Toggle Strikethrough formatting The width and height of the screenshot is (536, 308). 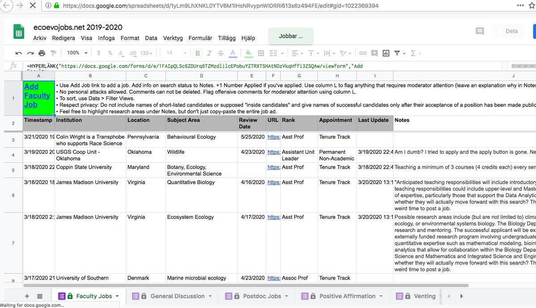(x=221, y=53)
